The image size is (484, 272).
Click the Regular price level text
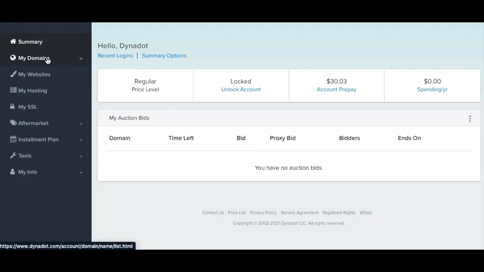pyautogui.click(x=145, y=82)
